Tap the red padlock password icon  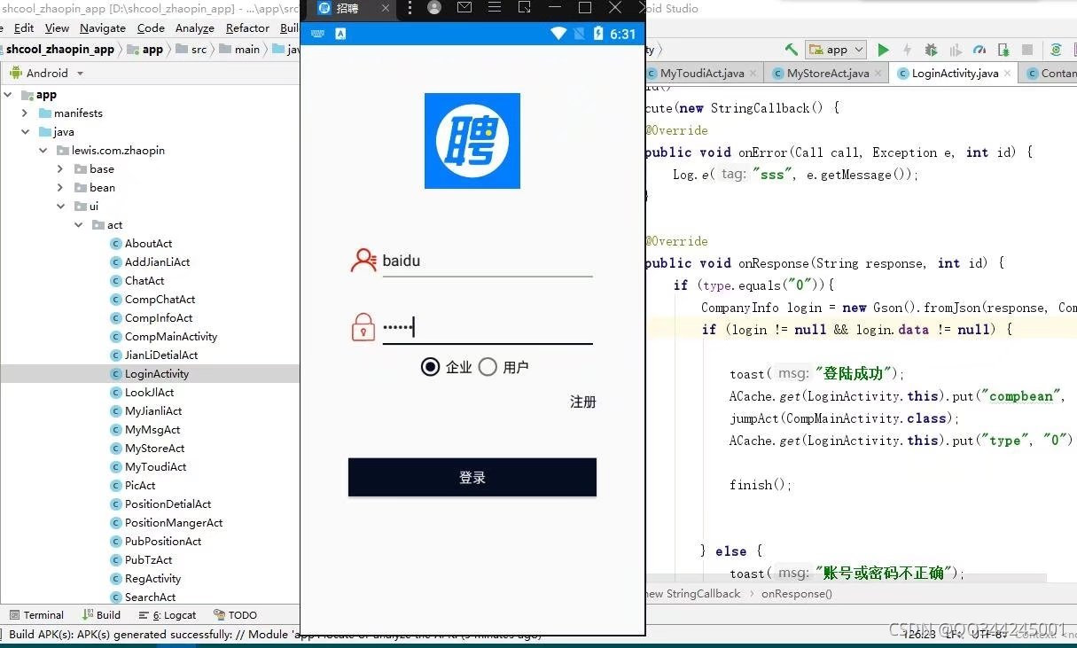363,327
